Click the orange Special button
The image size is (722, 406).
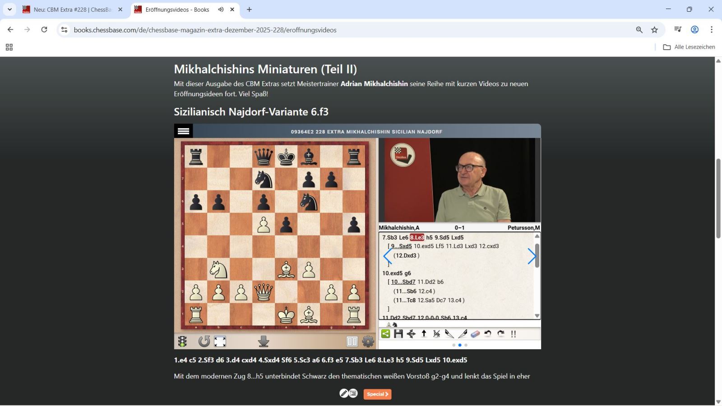pos(377,394)
